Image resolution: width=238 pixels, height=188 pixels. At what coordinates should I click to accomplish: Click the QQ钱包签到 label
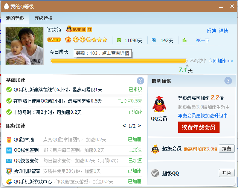pos(26,150)
